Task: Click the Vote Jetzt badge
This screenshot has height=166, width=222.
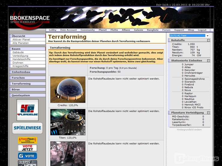Action: pos(28,148)
